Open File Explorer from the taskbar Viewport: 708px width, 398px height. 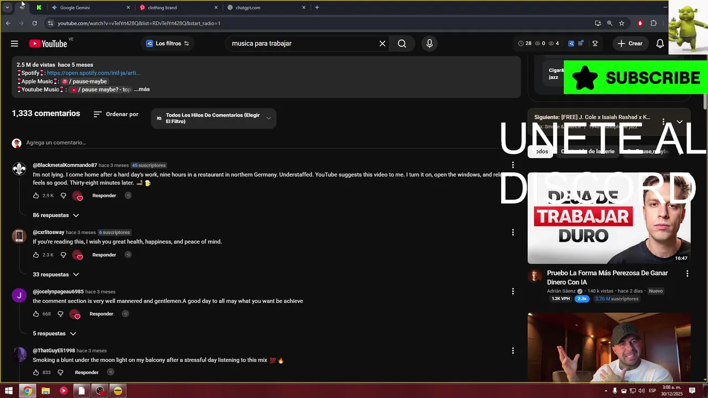point(45,391)
